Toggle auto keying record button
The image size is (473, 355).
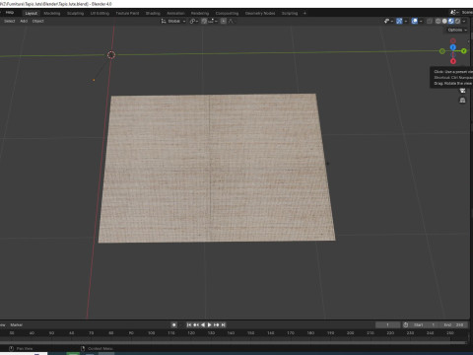174,325
